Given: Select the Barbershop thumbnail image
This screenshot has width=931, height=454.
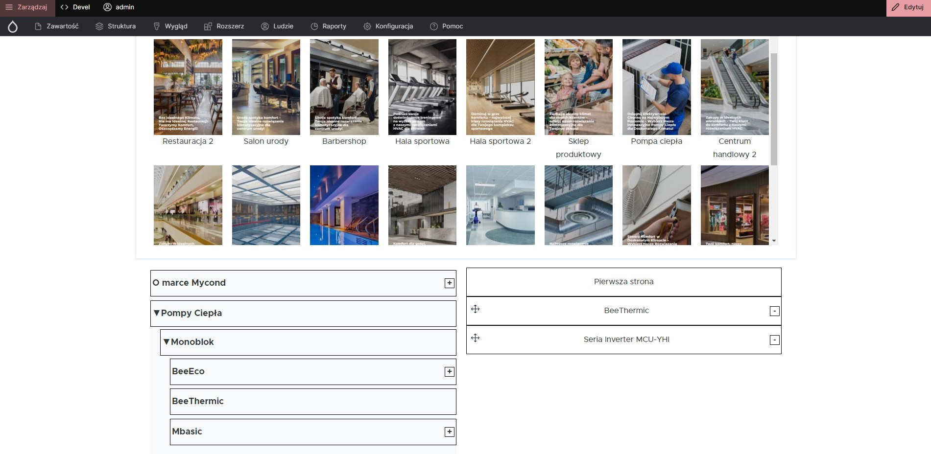Looking at the screenshot, I should pos(344,87).
